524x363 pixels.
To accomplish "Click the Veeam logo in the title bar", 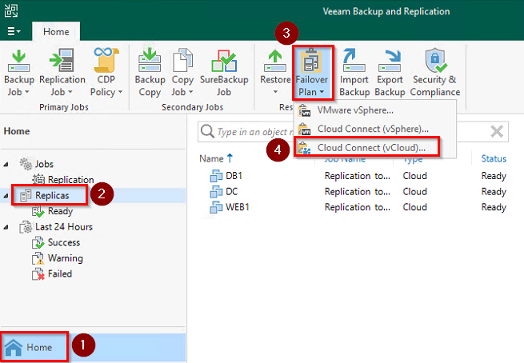I will tap(11, 10).
